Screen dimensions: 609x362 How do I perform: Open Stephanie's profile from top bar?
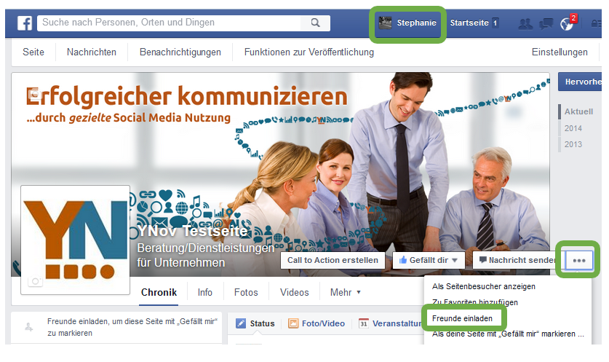coord(407,23)
